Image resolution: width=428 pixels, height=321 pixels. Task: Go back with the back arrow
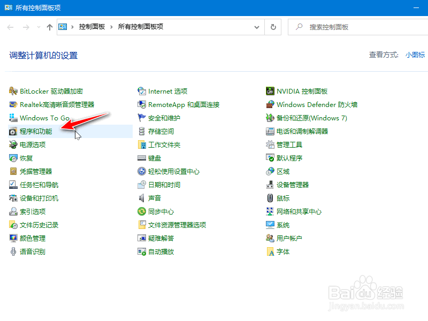coord(10,27)
